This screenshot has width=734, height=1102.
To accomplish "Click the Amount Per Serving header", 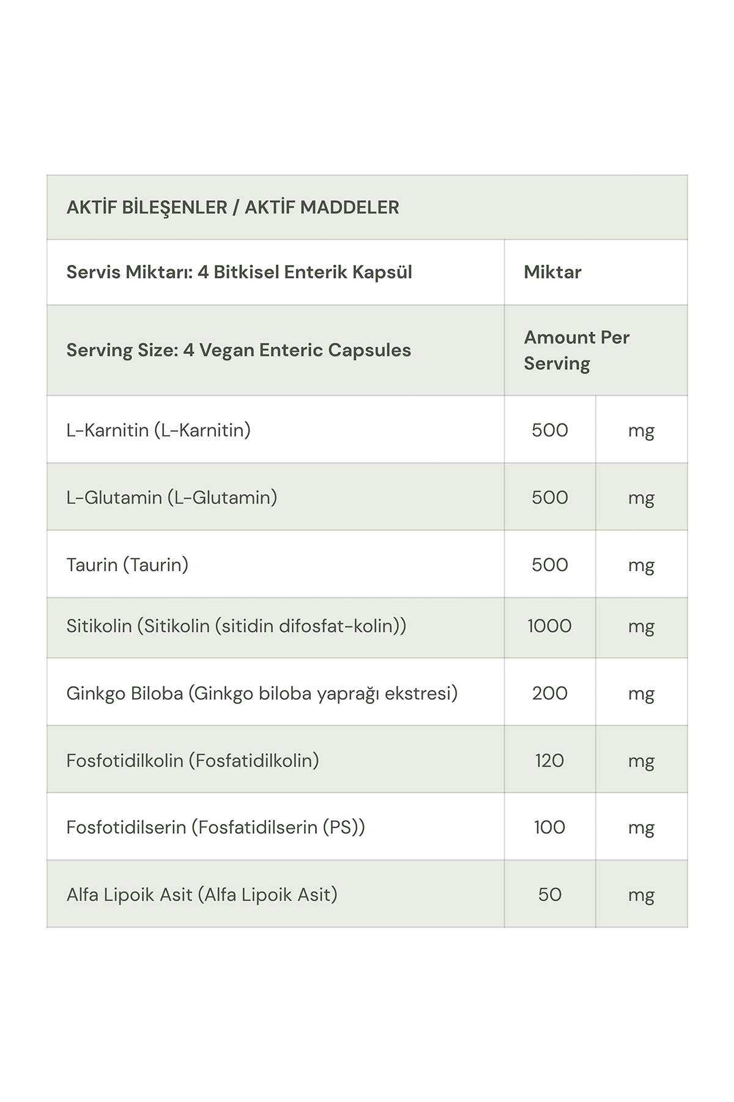I will click(576, 350).
